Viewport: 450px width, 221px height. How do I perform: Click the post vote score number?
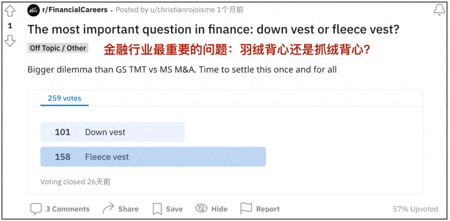click(10, 26)
